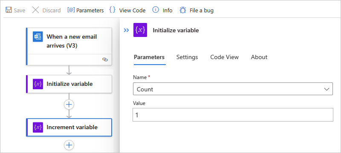Add a step between Initialize and Increment
This screenshot has width=341, height=153.
click(x=69, y=105)
